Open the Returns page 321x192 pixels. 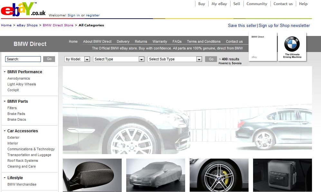tap(141, 41)
